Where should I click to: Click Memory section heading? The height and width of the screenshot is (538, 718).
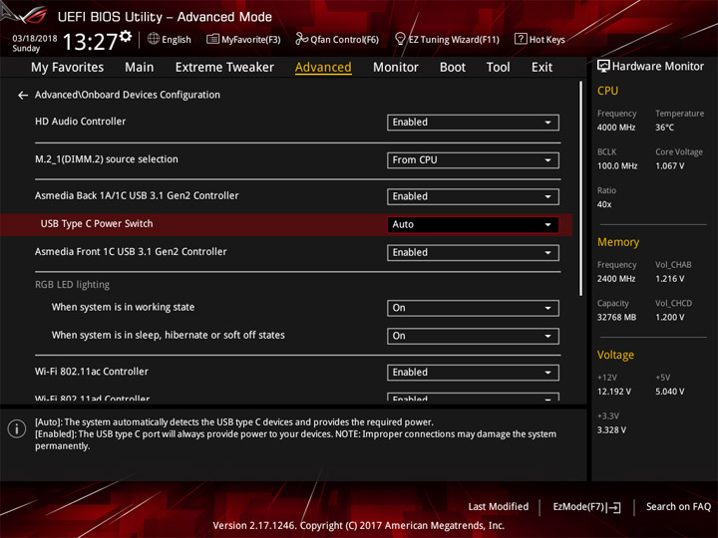pyautogui.click(x=618, y=242)
